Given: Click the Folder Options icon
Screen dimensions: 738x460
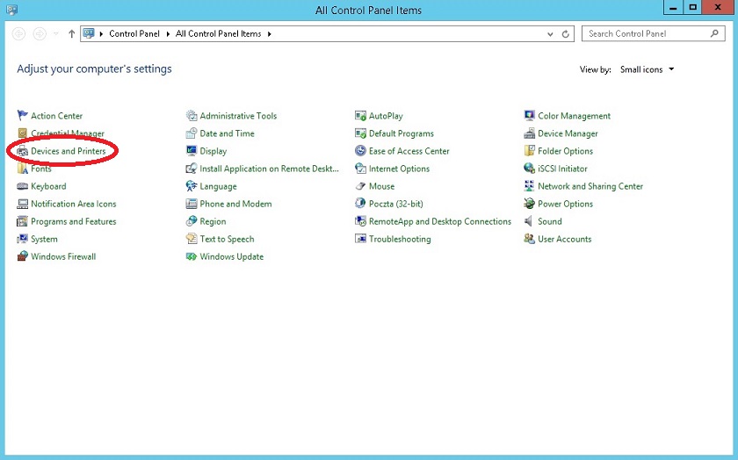Looking at the screenshot, I should click(529, 151).
